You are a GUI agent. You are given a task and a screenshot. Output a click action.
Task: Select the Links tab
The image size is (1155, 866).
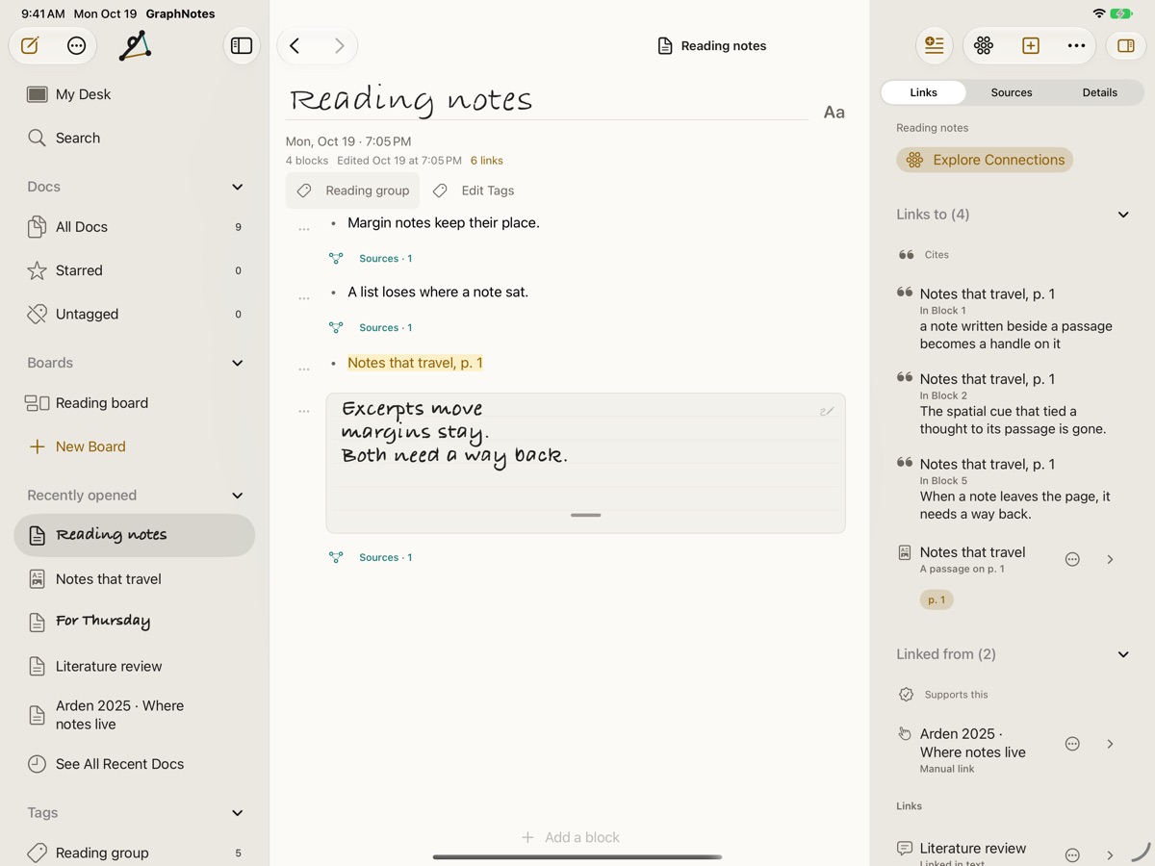click(923, 92)
